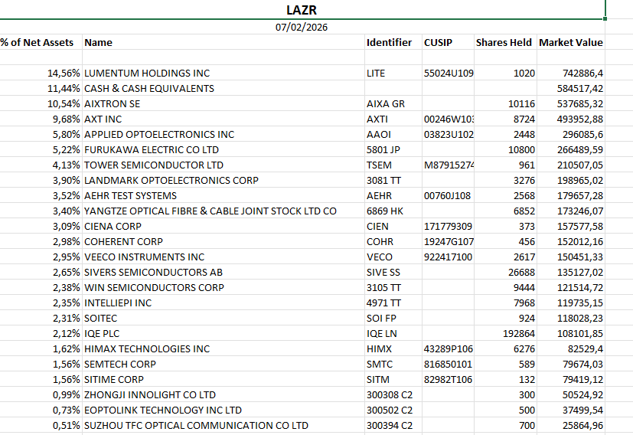Select the 'Market Value' column header
The image size is (633, 435).
tap(571, 42)
